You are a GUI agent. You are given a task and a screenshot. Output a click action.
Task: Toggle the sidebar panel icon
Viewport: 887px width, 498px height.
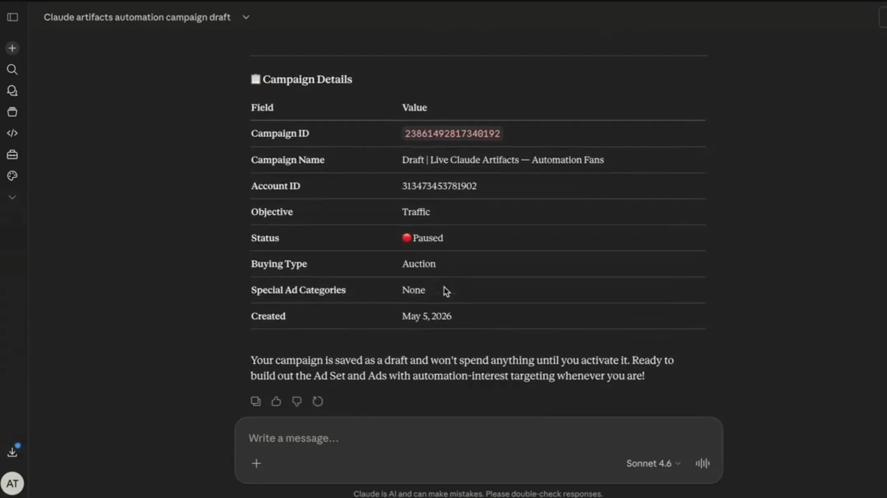12,17
